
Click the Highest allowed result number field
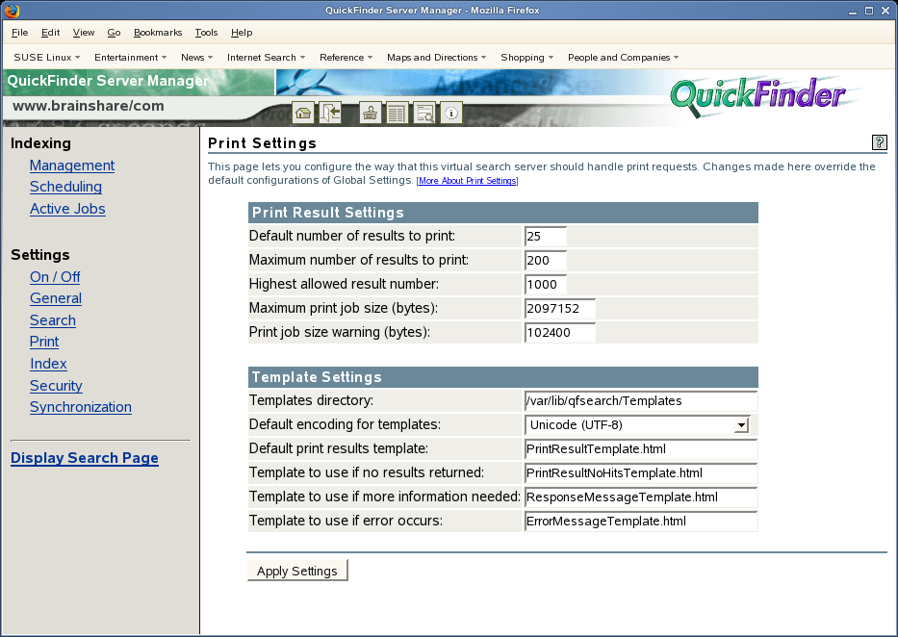pos(546,284)
